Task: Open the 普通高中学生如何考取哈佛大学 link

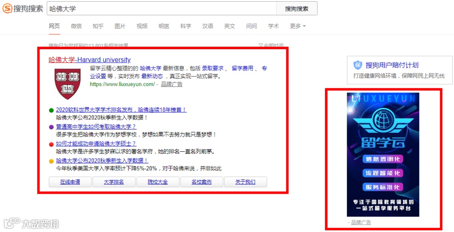Action: pos(96,127)
